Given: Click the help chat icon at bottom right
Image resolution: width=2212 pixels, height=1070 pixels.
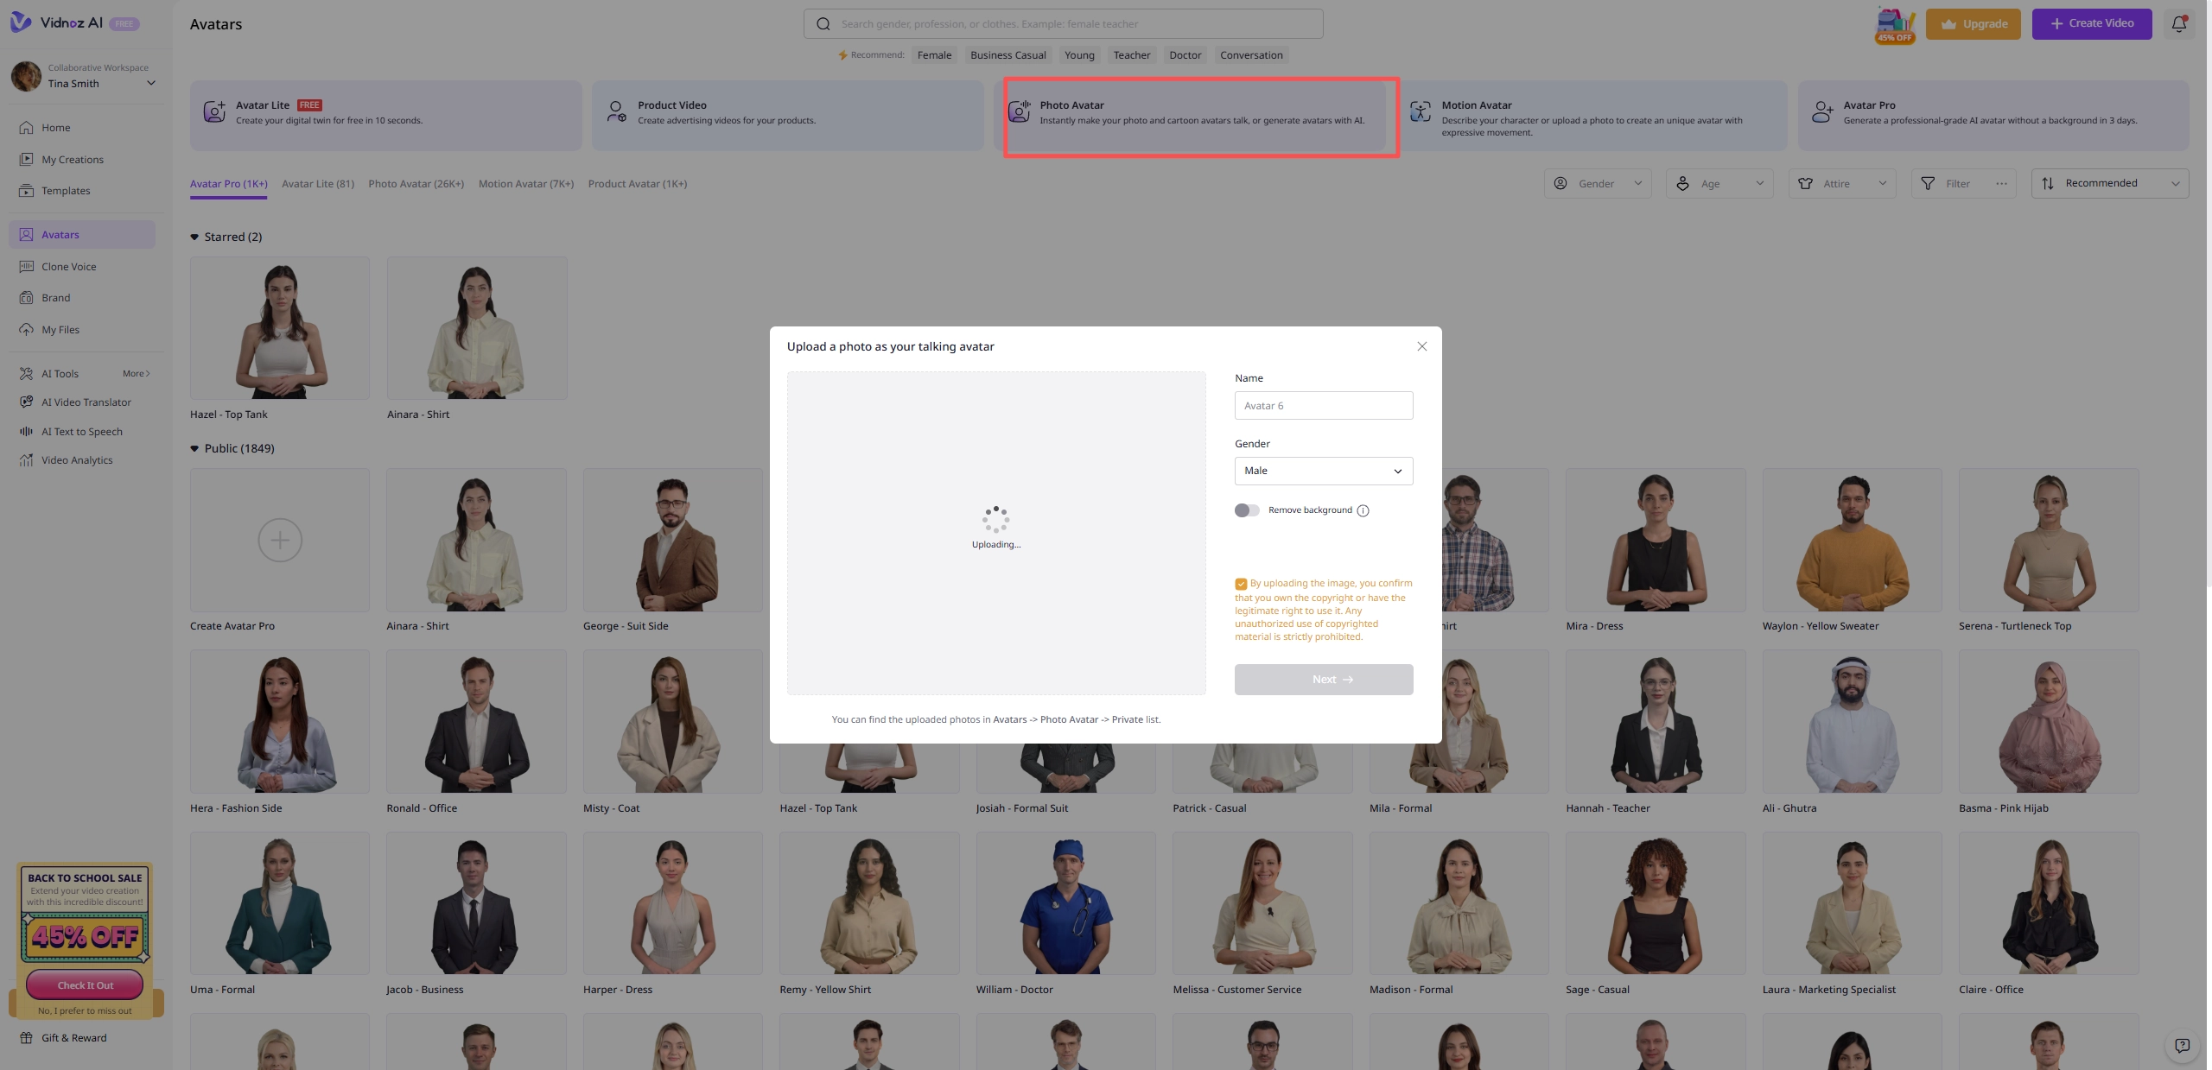Looking at the screenshot, I should (x=2182, y=1046).
